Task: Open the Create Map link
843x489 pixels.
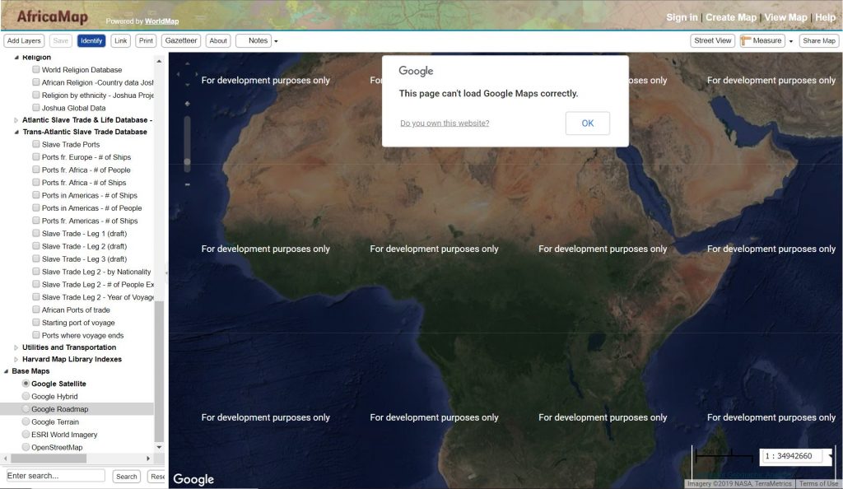Action: point(731,17)
